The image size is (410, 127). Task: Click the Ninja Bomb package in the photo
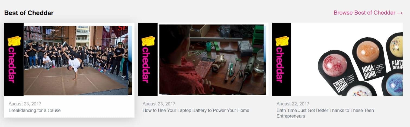tap(370, 61)
